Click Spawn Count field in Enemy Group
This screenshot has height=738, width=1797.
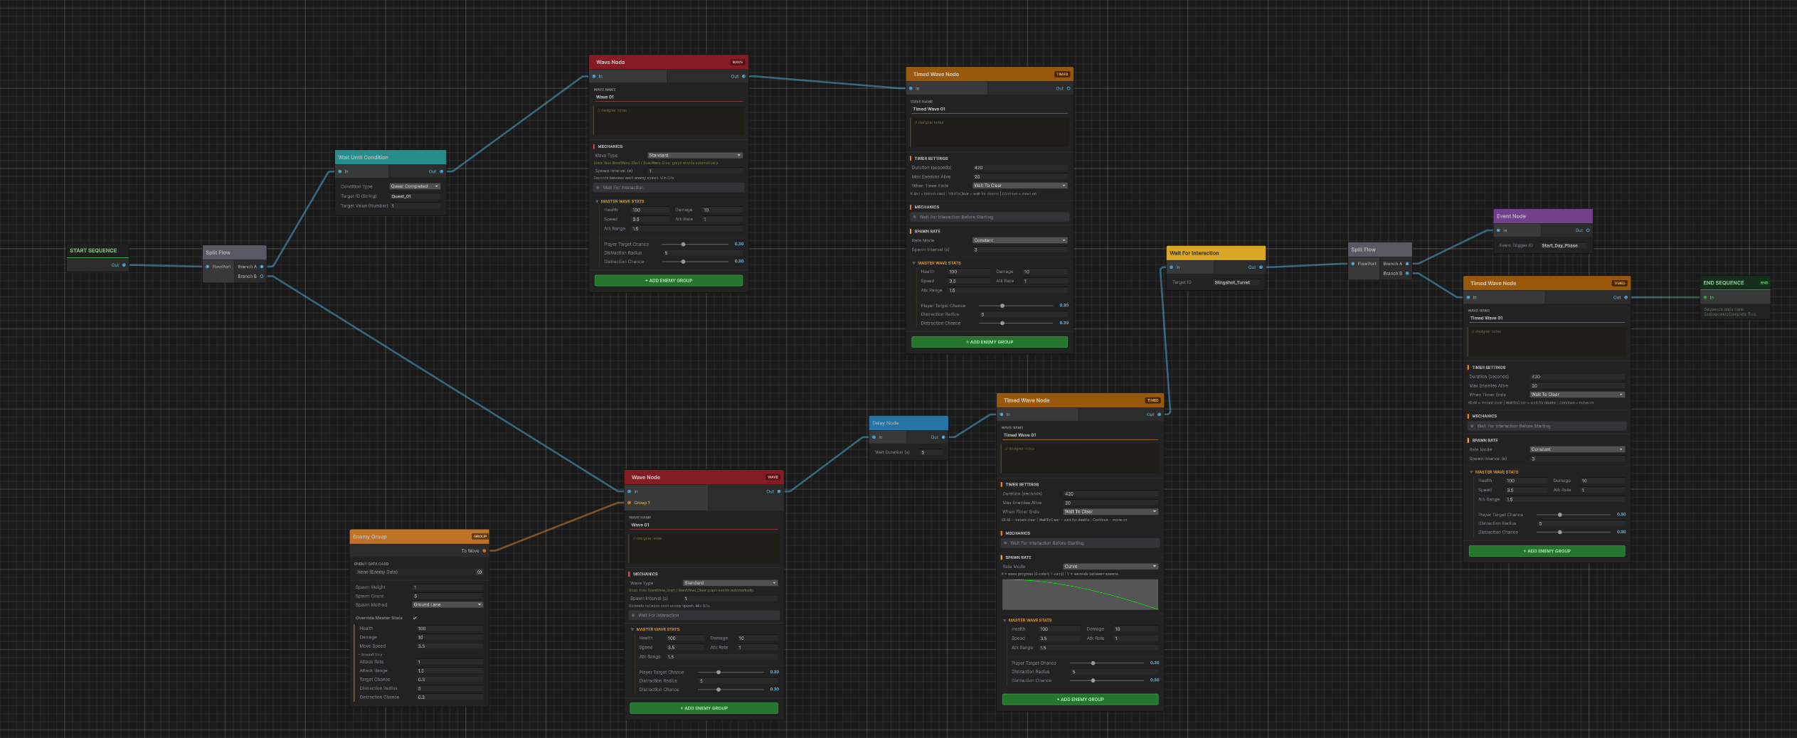click(448, 596)
